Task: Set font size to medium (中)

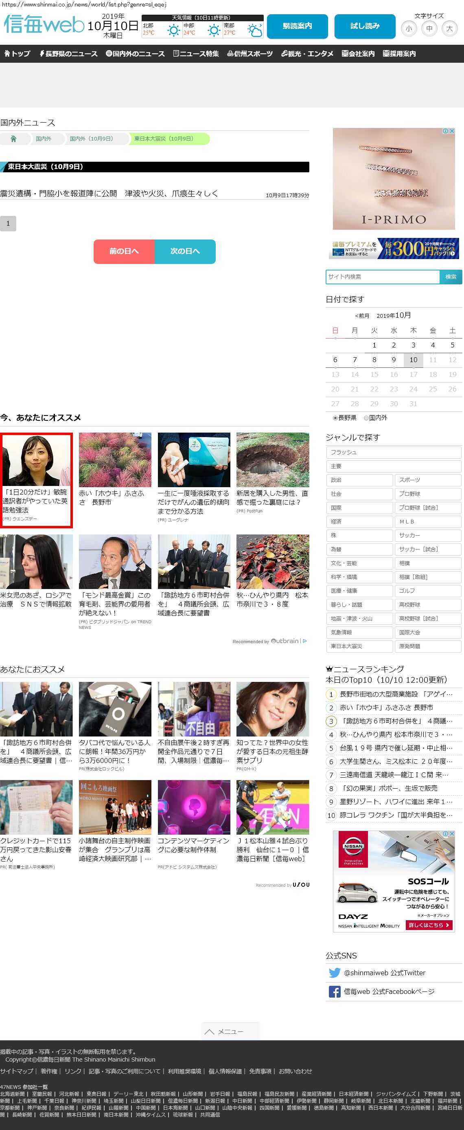Action: click(x=429, y=29)
